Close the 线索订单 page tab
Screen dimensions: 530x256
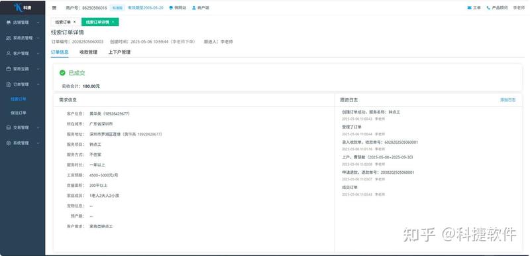click(x=74, y=22)
